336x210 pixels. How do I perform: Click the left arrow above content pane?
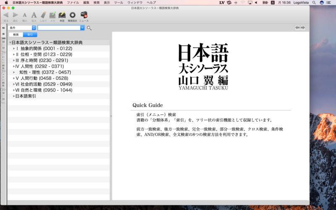[297, 28]
